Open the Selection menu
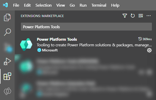The width and height of the screenshot is (156, 100). pyautogui.click(x=44, y=5)
